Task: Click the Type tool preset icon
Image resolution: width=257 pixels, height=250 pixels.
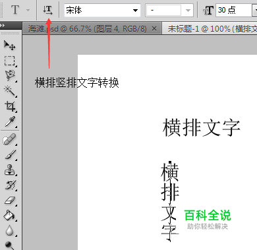Action: pyautogui.click(x=15, y=10)
